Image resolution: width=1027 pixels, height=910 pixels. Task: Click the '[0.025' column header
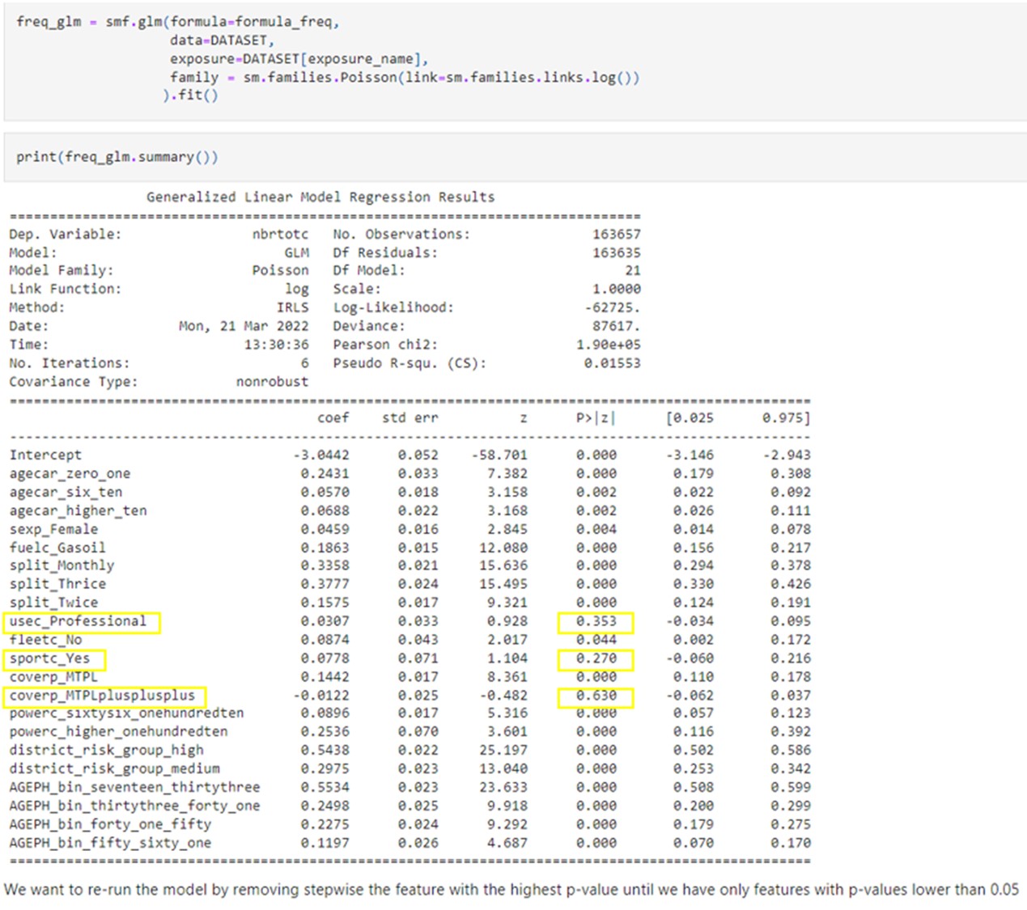coord(690,418)
